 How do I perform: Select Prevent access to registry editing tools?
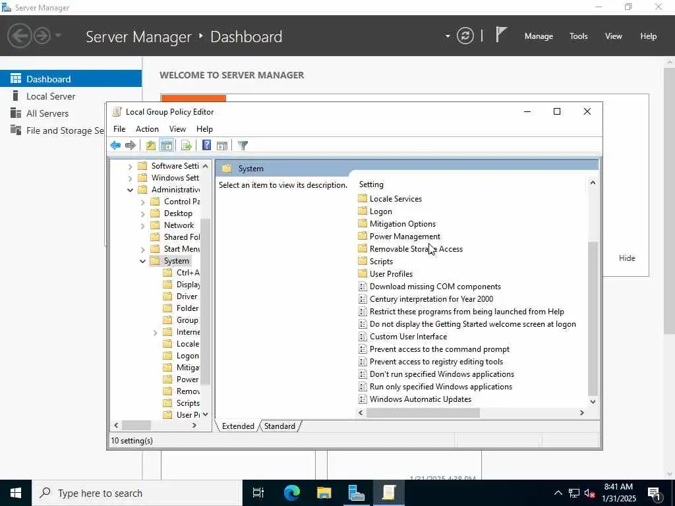[436, 362]
